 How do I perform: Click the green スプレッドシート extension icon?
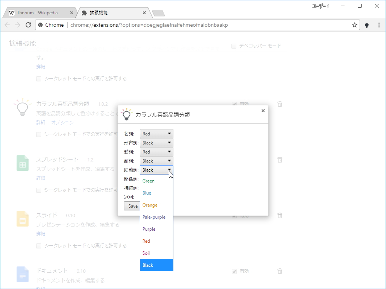(22, 162)
